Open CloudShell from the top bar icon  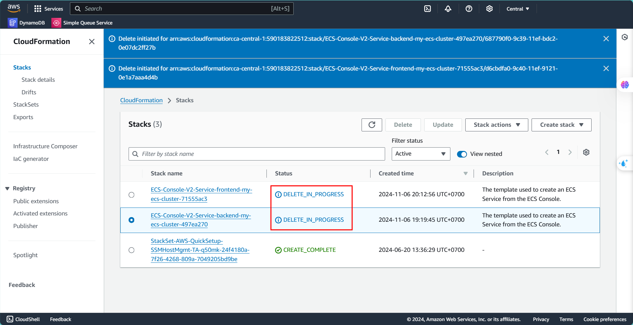point(428,9)
